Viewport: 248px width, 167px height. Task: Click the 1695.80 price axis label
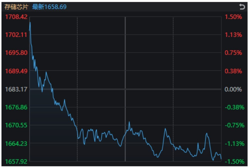(16, 53)
